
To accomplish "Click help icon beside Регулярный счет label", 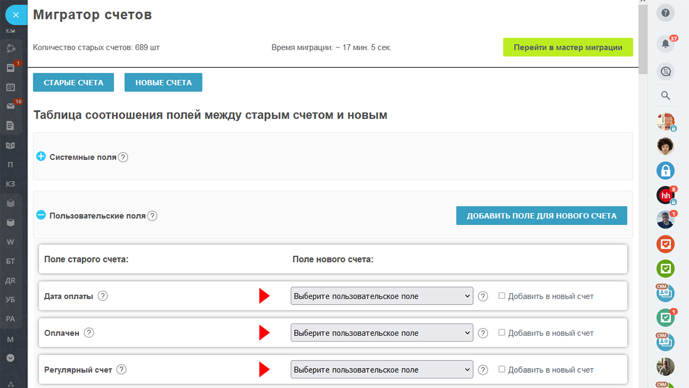I will (122, 370).
